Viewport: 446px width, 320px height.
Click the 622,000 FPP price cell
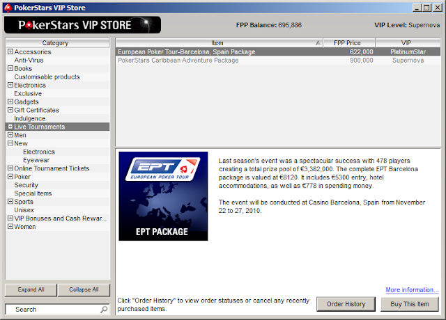pyautogui.click(x=361, y=51)
